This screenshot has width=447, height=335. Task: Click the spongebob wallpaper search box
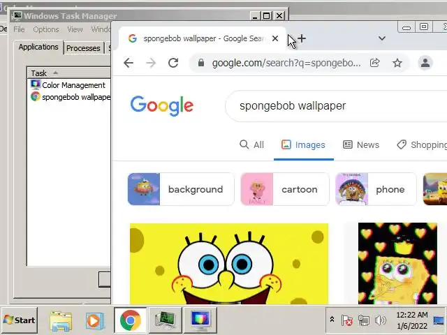(337, 106)
